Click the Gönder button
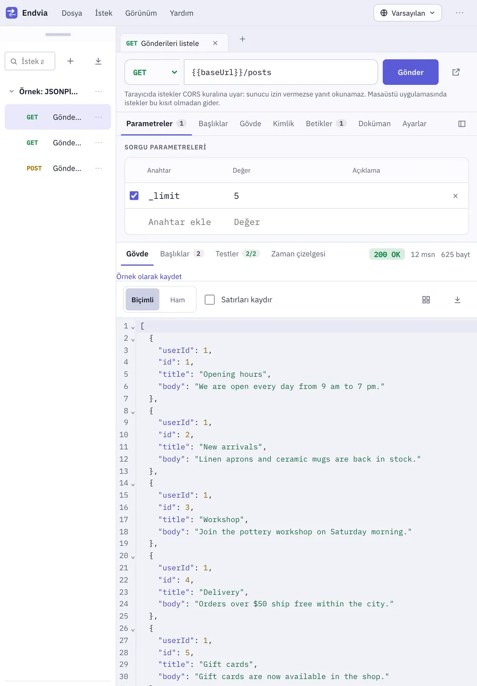 pyautogui.click(x=411, y=72)
